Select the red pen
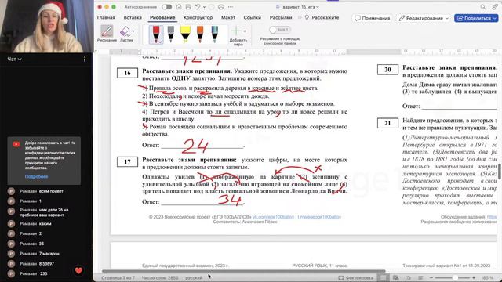 point(156,34)
